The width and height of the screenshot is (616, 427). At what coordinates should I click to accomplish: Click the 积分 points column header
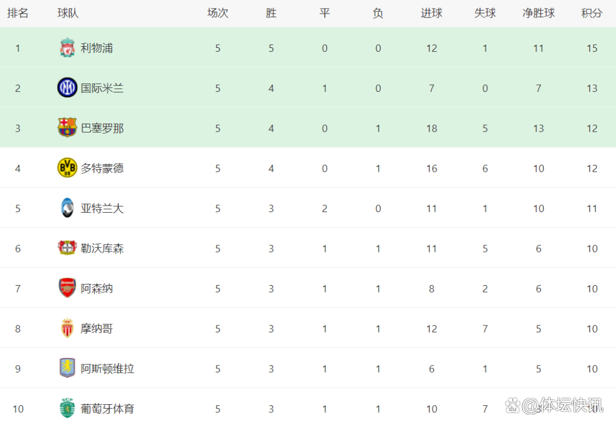(x=591, y=13)
